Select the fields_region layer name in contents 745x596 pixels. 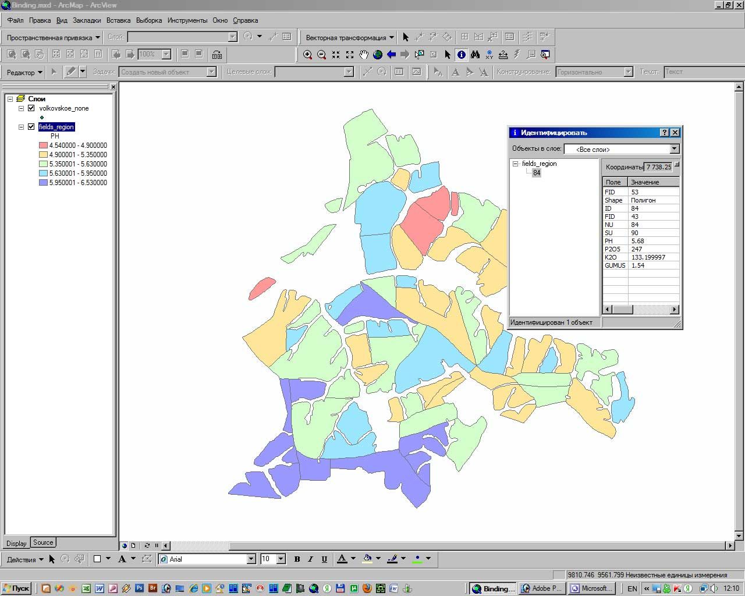[56, 127]
